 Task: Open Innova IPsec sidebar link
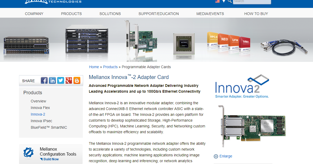(x=41, y=121)
